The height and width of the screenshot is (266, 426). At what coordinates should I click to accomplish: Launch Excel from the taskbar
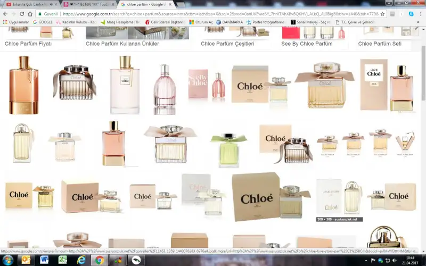tap(63, 260)
